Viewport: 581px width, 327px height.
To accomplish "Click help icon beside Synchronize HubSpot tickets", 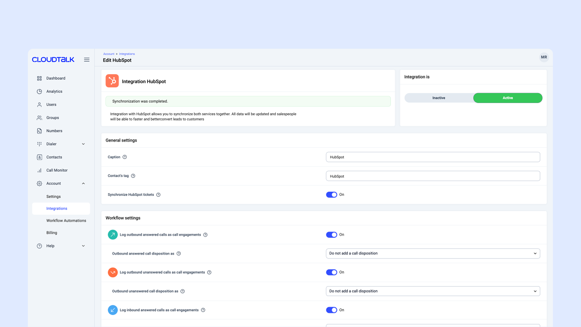I will (x=158, y=195).
